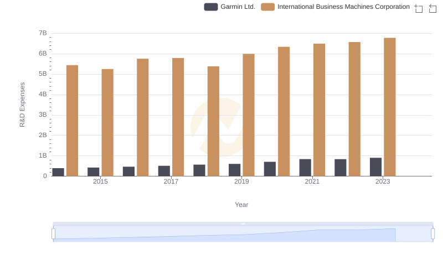The width and height of the screenshot is (443, 255).
Task: Click the IBM bar for 2018
Action: pyautogui.click(x=213, y=121)
